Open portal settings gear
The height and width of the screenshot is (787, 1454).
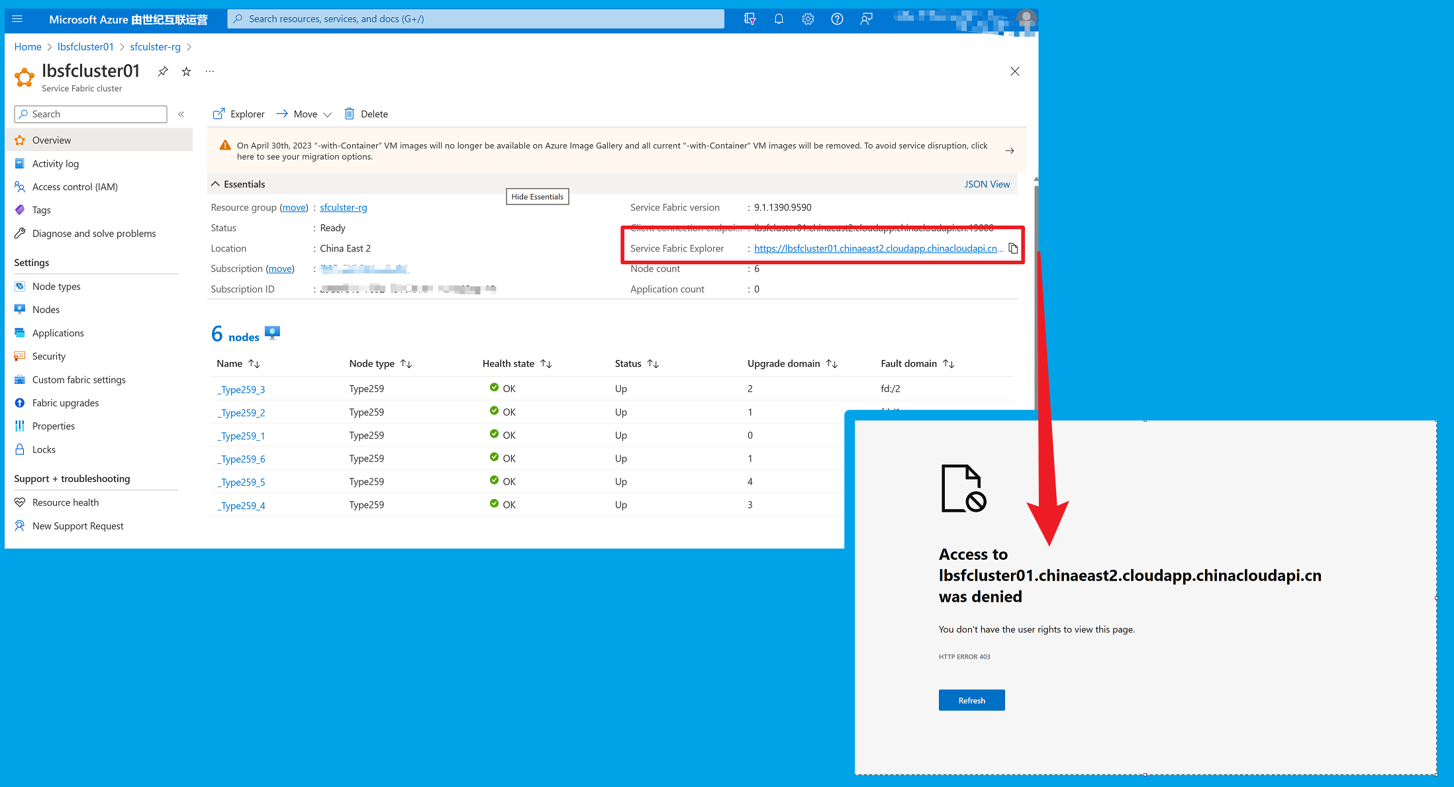(x=808, y=19)
